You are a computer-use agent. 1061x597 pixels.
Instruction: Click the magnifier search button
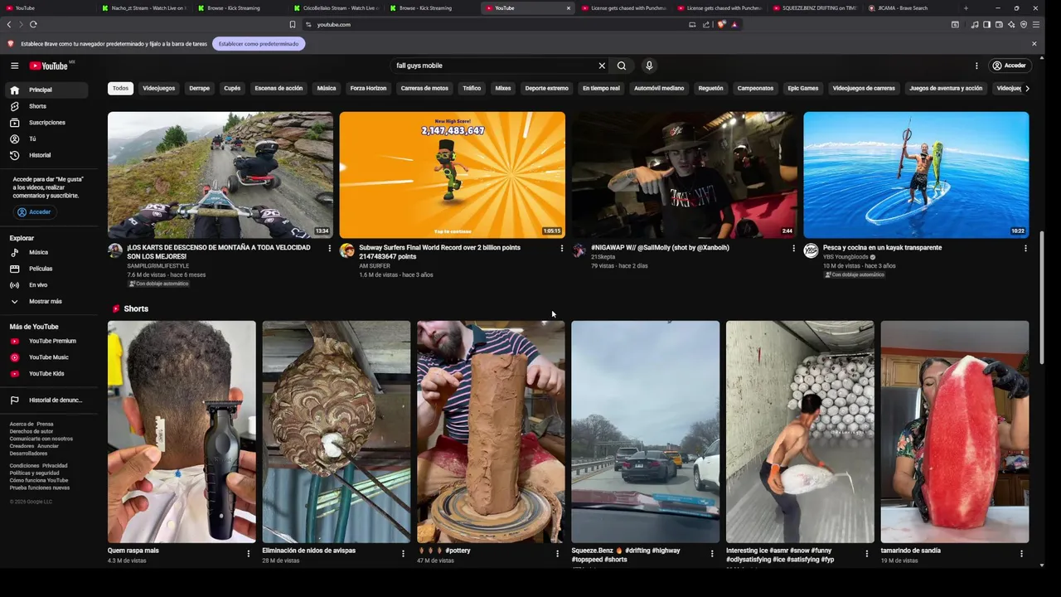point(622,66)
